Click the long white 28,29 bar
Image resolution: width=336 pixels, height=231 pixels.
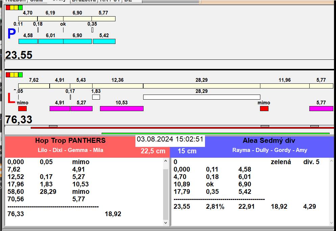coord(202,97)
